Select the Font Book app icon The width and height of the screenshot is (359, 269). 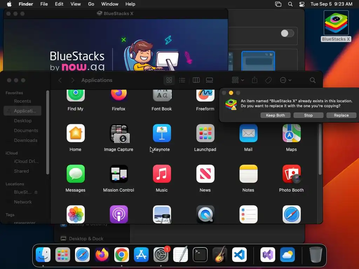point(162,96)
